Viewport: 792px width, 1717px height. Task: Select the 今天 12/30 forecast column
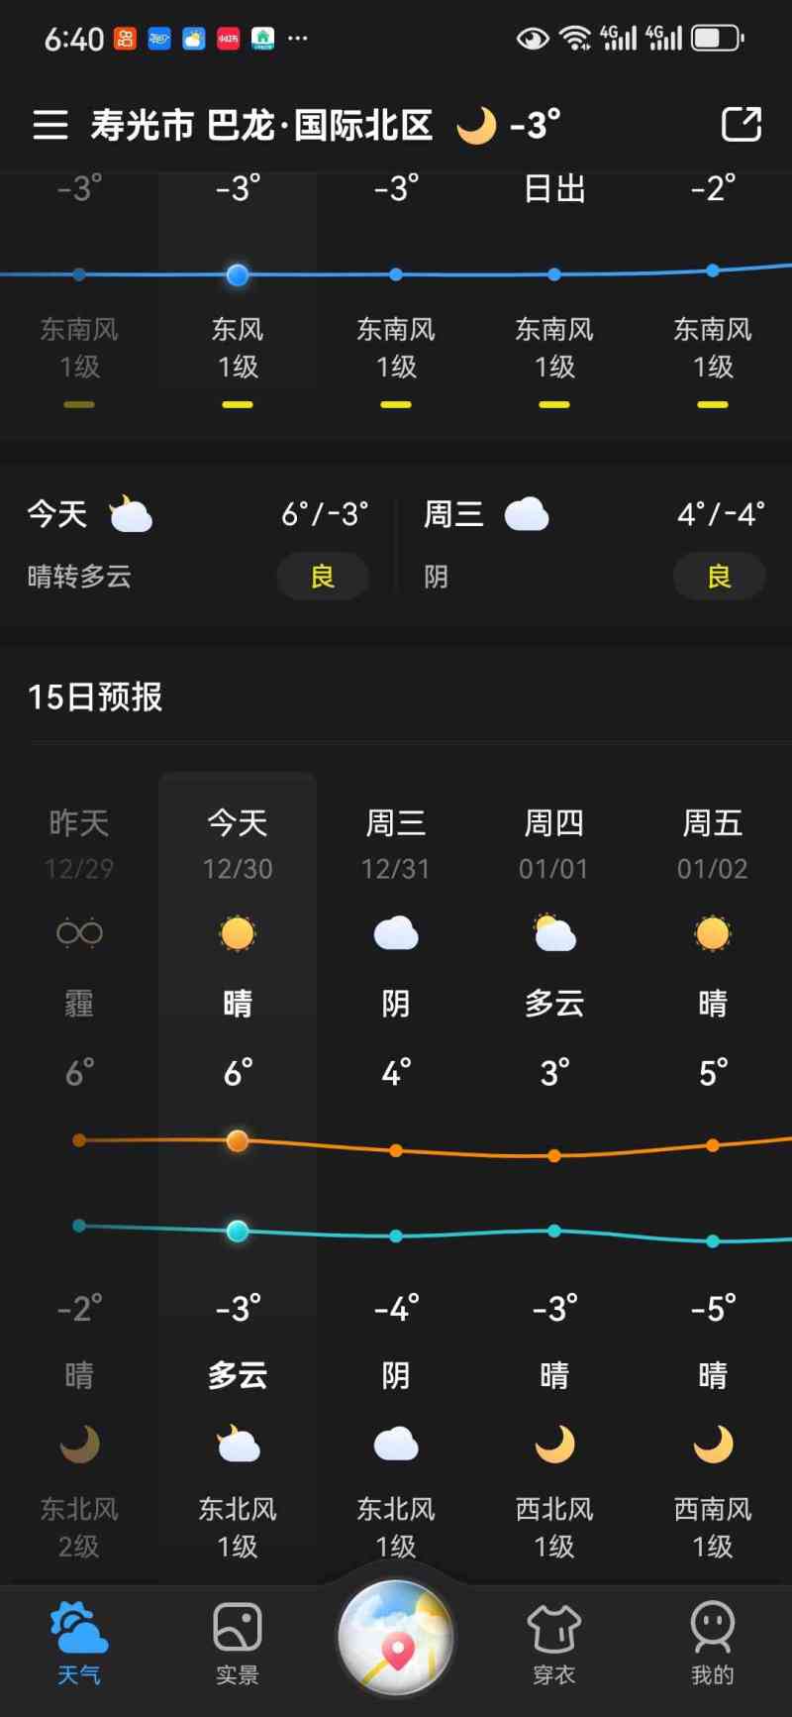[x=238, y=844]
